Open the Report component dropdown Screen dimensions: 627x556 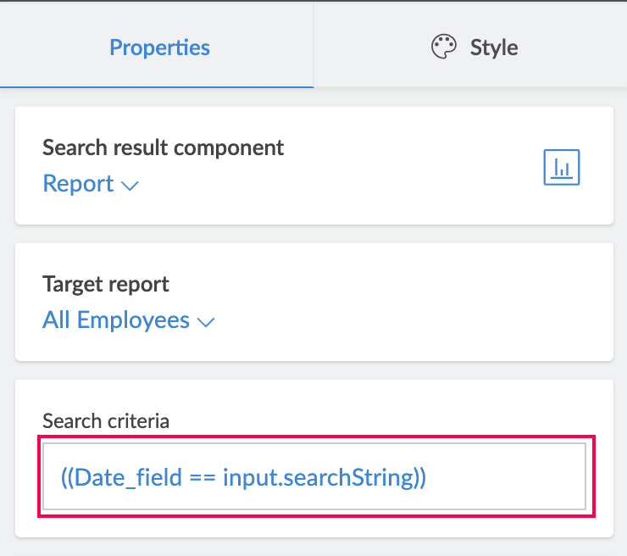coord(78,184)
